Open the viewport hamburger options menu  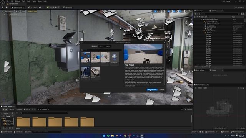[2, 11]
